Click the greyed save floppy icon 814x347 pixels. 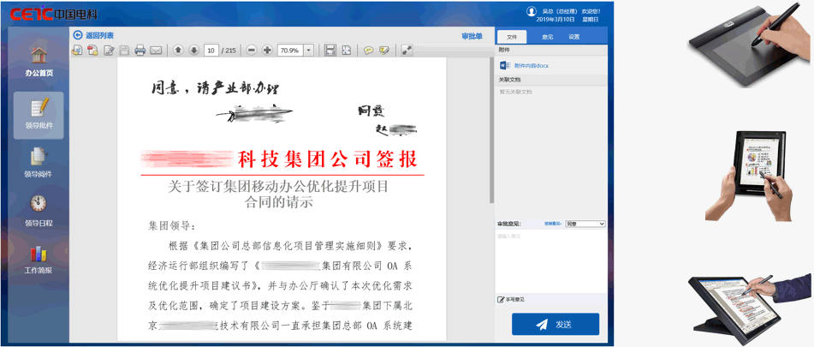click(x=125, y=51)
